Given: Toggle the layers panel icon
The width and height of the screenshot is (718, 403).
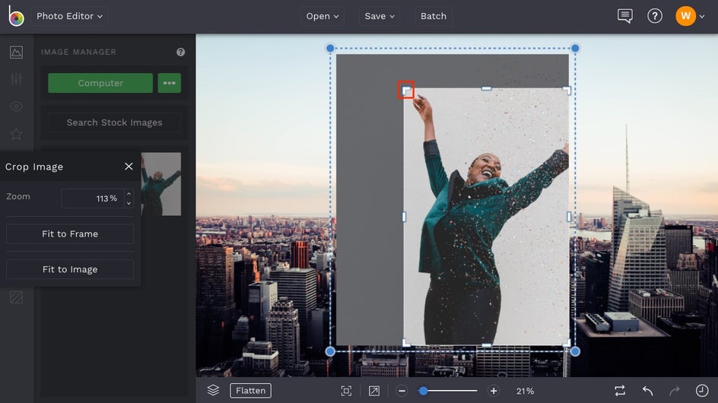Looking at the screenshot, I should (x=213, y=390).
